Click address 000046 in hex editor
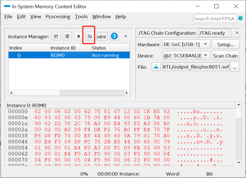This screenshot has height=178, width=246. [x=18, y=142]
